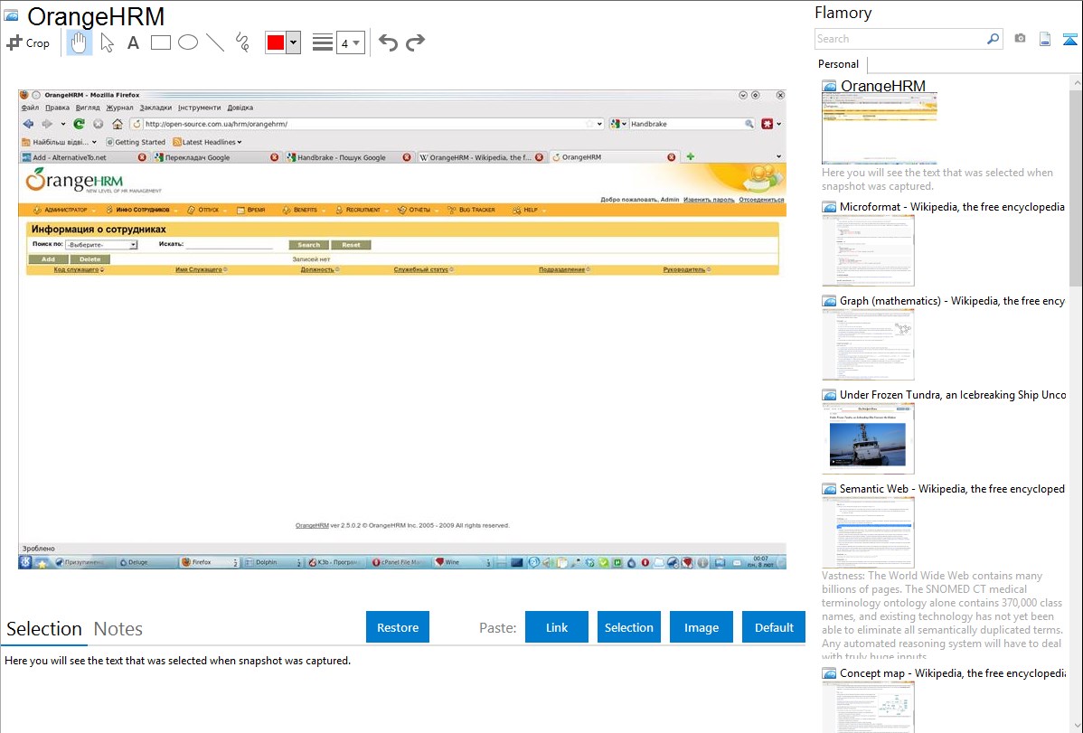Viewport: 1083px width, 733px height.
Task: Click the Flamory search field
Action: coord(899,39)
